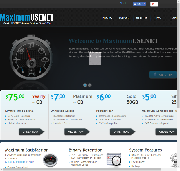This screenshot has height=171, width=180.
Task: Click the Popular Plan heading
Action: (x=105, y=111)
